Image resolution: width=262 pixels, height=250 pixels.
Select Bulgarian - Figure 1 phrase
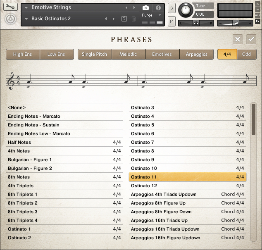click(x=64, y=160)
